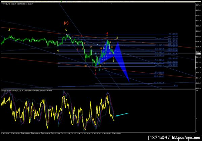Select the orange (c) wave label
Viewport: 202px width, 141px height.
coord(66,23)
